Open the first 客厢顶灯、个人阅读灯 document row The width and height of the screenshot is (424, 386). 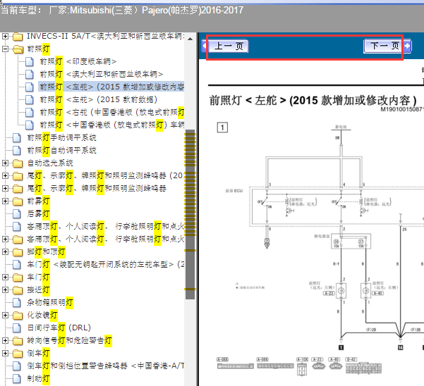[105, 227]
